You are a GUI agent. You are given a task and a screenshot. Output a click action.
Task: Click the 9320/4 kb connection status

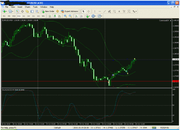click(164, 128)
